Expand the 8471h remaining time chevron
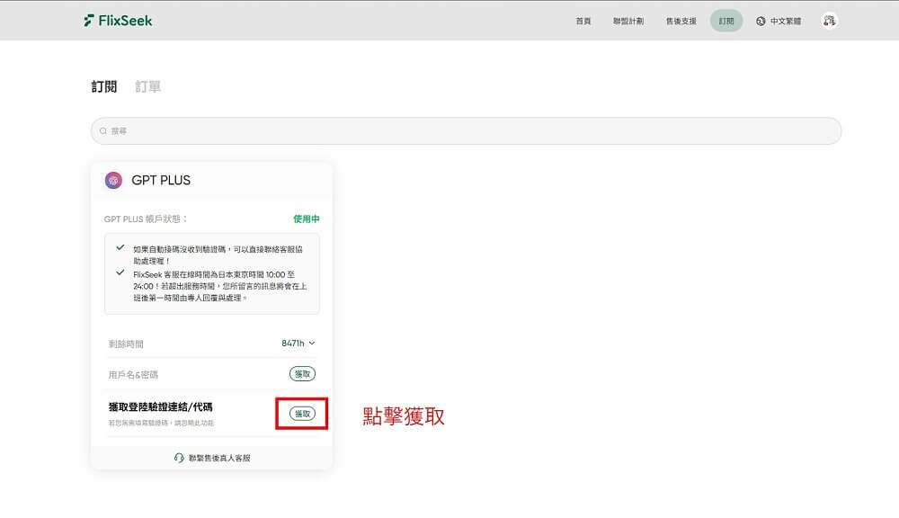 [312, 343]
